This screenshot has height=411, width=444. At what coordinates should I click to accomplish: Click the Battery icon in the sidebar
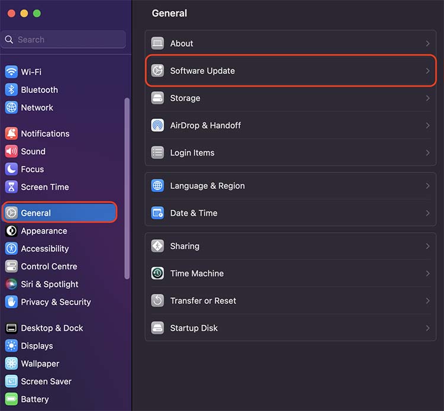point(11,399)
